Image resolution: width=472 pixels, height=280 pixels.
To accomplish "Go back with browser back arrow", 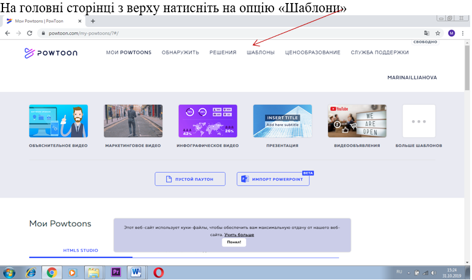I will click(7, 33).
